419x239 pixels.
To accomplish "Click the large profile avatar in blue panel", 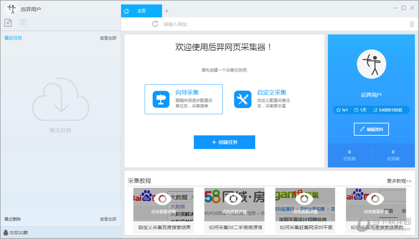I will coord(371,64).
